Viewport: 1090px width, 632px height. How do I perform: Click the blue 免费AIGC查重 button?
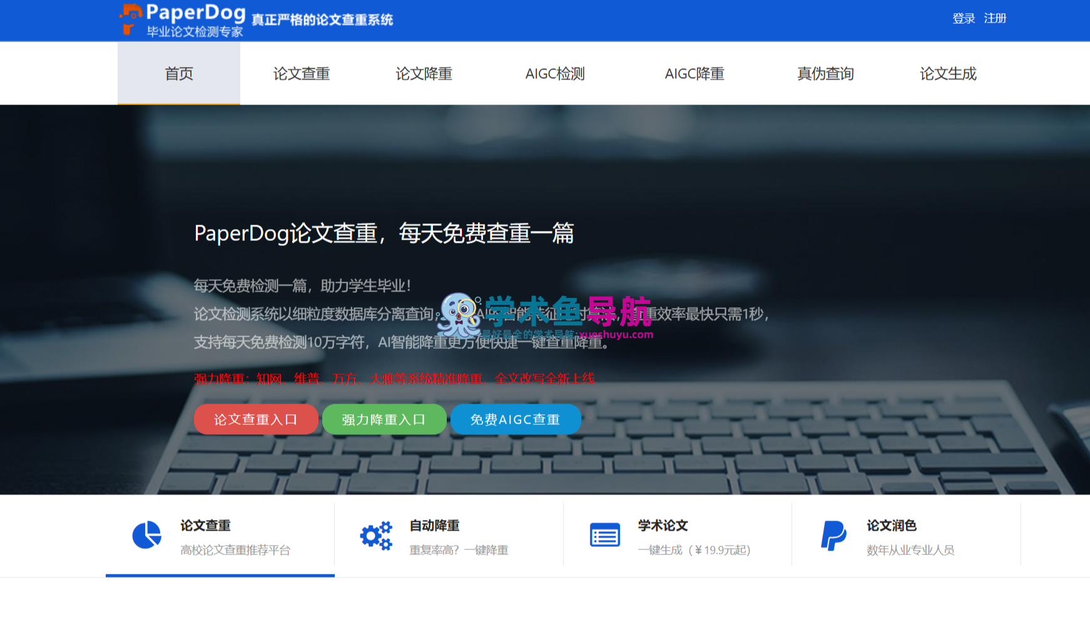coord(516,419)
